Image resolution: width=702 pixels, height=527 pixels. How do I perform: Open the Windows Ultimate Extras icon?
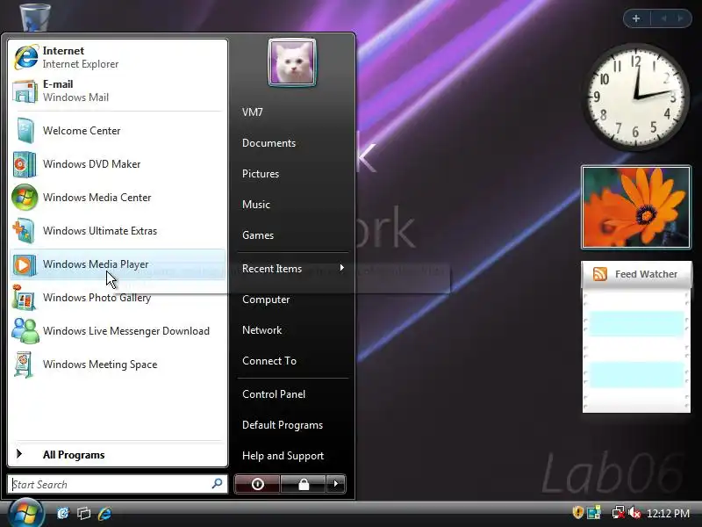pos(25,231)
